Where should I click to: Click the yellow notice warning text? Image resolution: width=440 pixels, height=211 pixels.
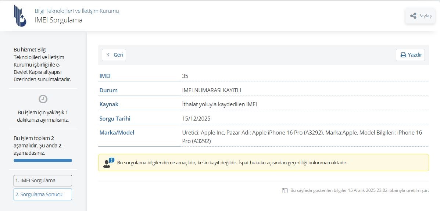point(232,162)
